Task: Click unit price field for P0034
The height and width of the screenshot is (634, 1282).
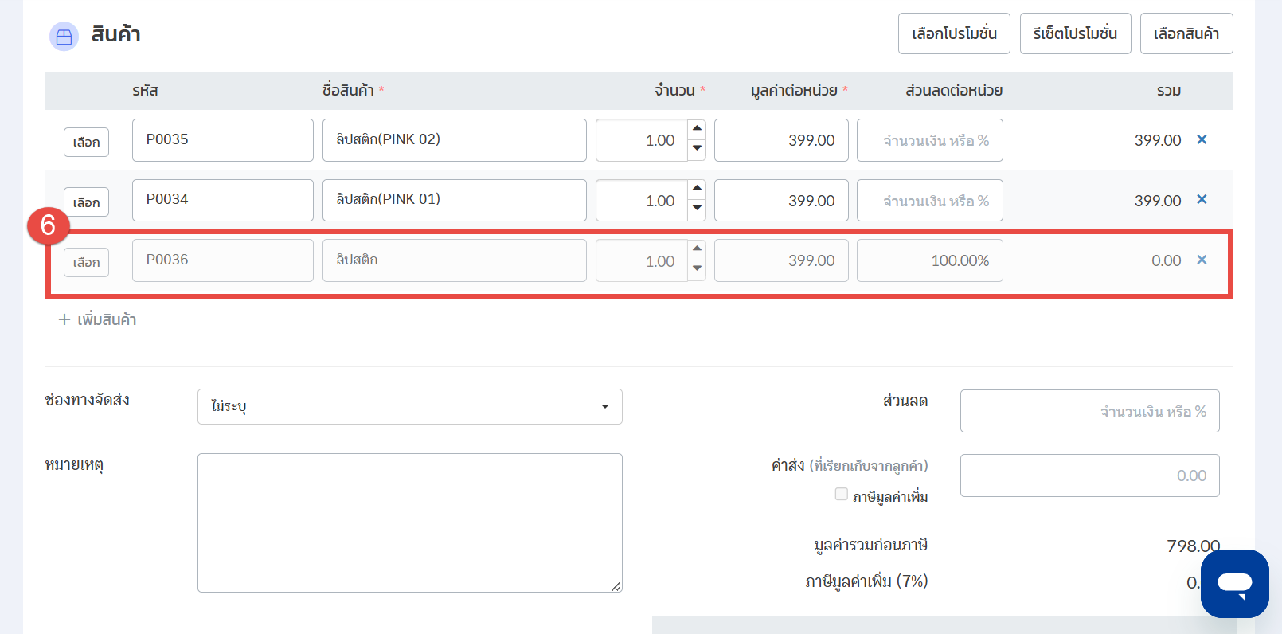Action: [x=781, y=200]
